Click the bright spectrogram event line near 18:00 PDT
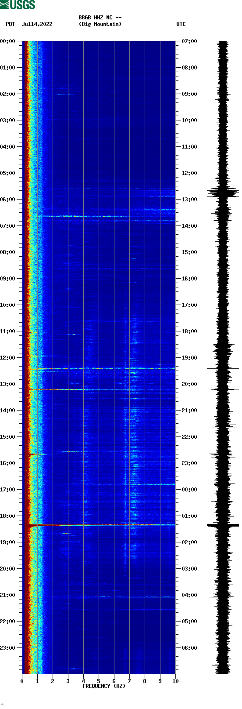 pos(99,525)
